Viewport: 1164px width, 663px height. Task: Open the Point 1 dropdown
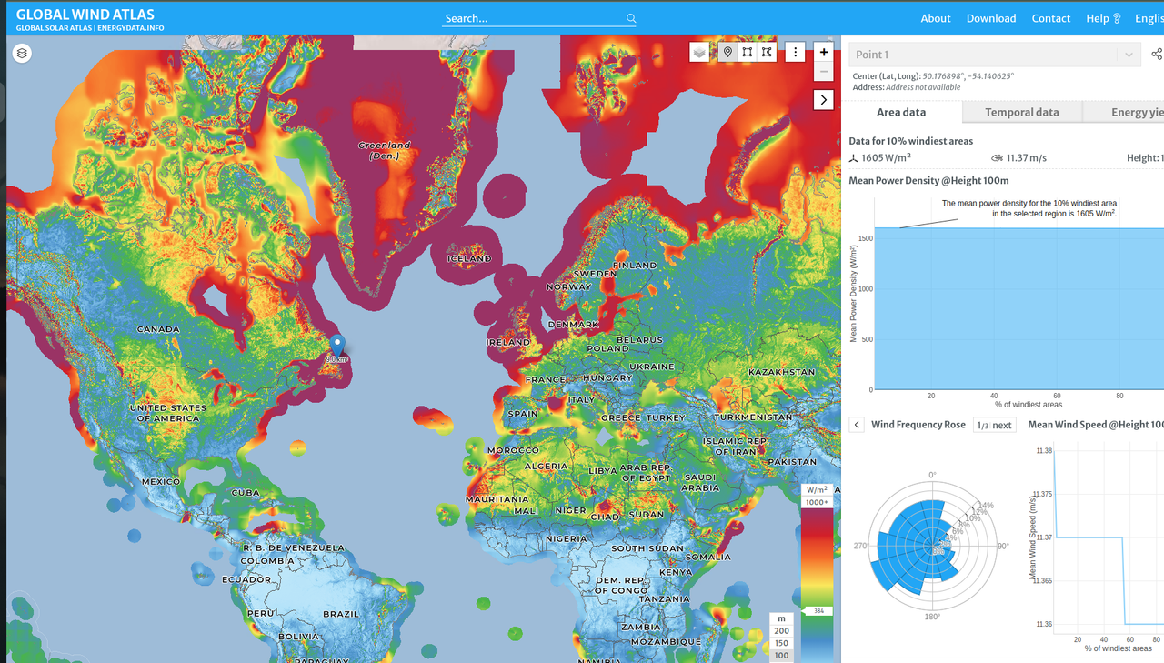(x=995, y=55)
